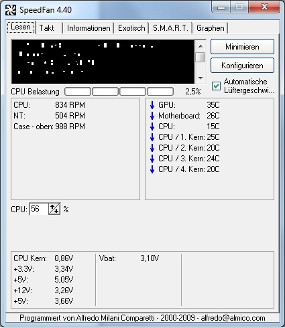The width and height of the screenshot is (285, 328).
Task: Click the arrow icon for CPU / 4. Kern
Action: click(x=152, y=169)
